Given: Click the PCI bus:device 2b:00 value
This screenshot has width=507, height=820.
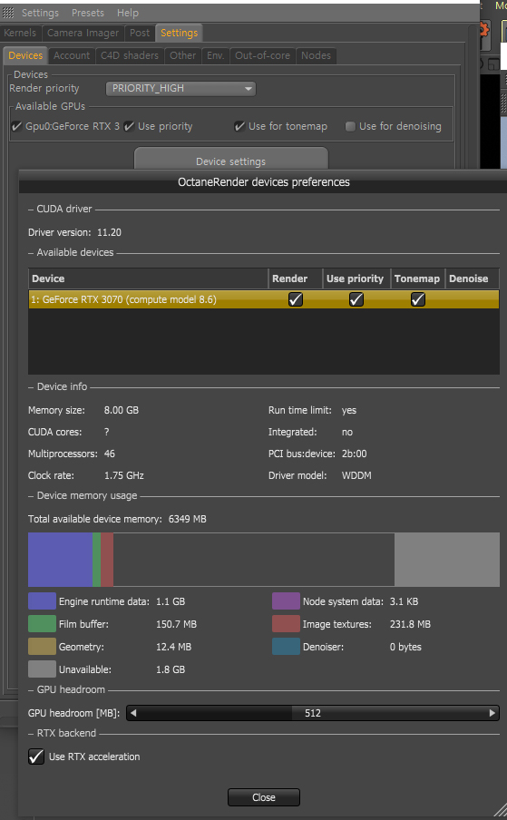Looking at the screenshot, I should 354,454.
